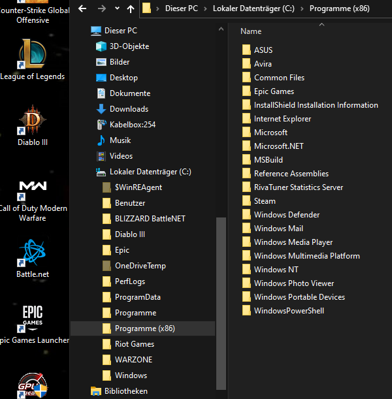392x399 pixels.
Task: Click the navigation pane scroll-up arrow
Action: 221,29
